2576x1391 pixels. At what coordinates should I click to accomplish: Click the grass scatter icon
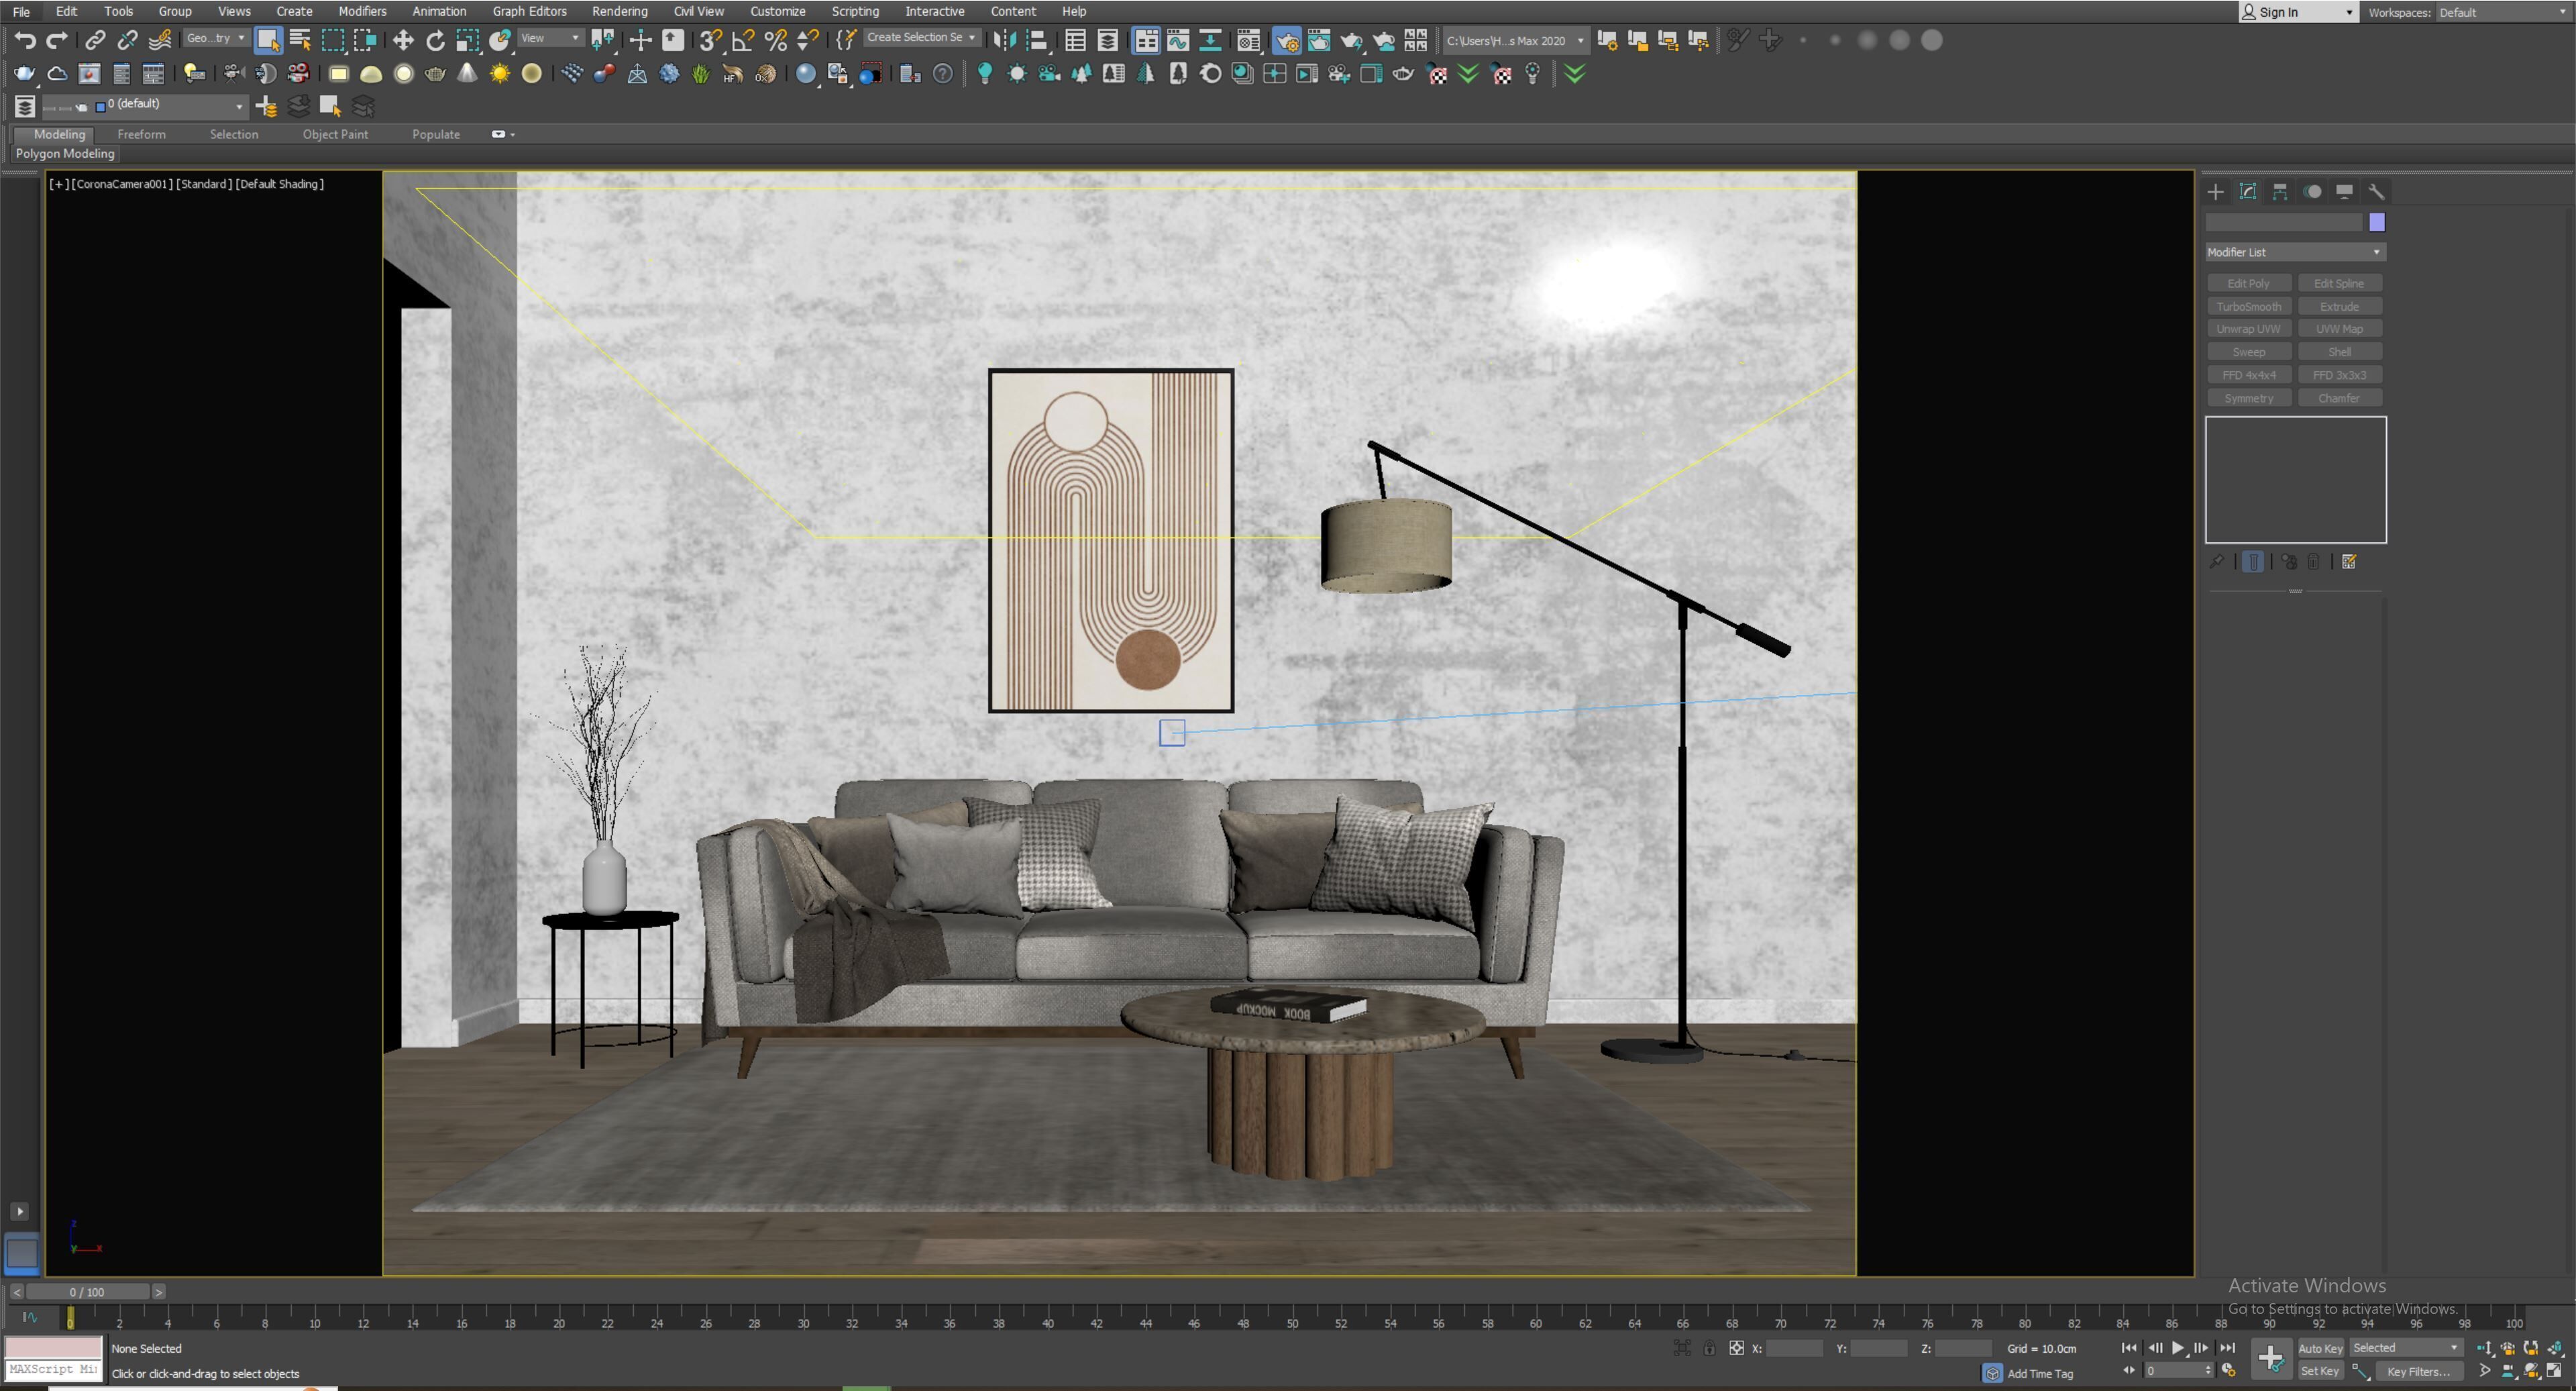coord(701,74)
